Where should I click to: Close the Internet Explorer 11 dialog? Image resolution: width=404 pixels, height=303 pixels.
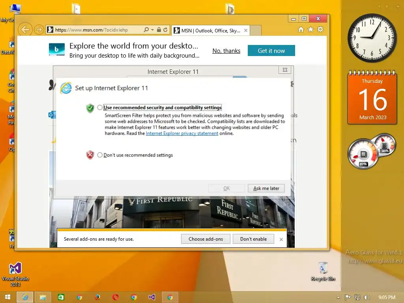285,70
